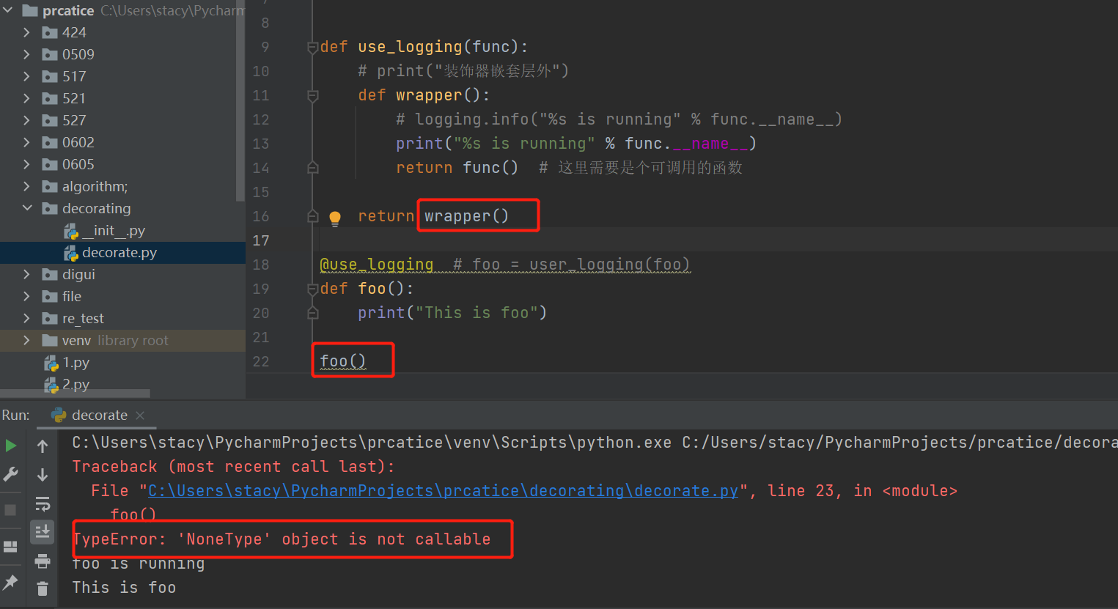The height and width of the screenshot is (609, 1118).
Task: Expand the 517 folder arrow
Action: tap(26, 76)
